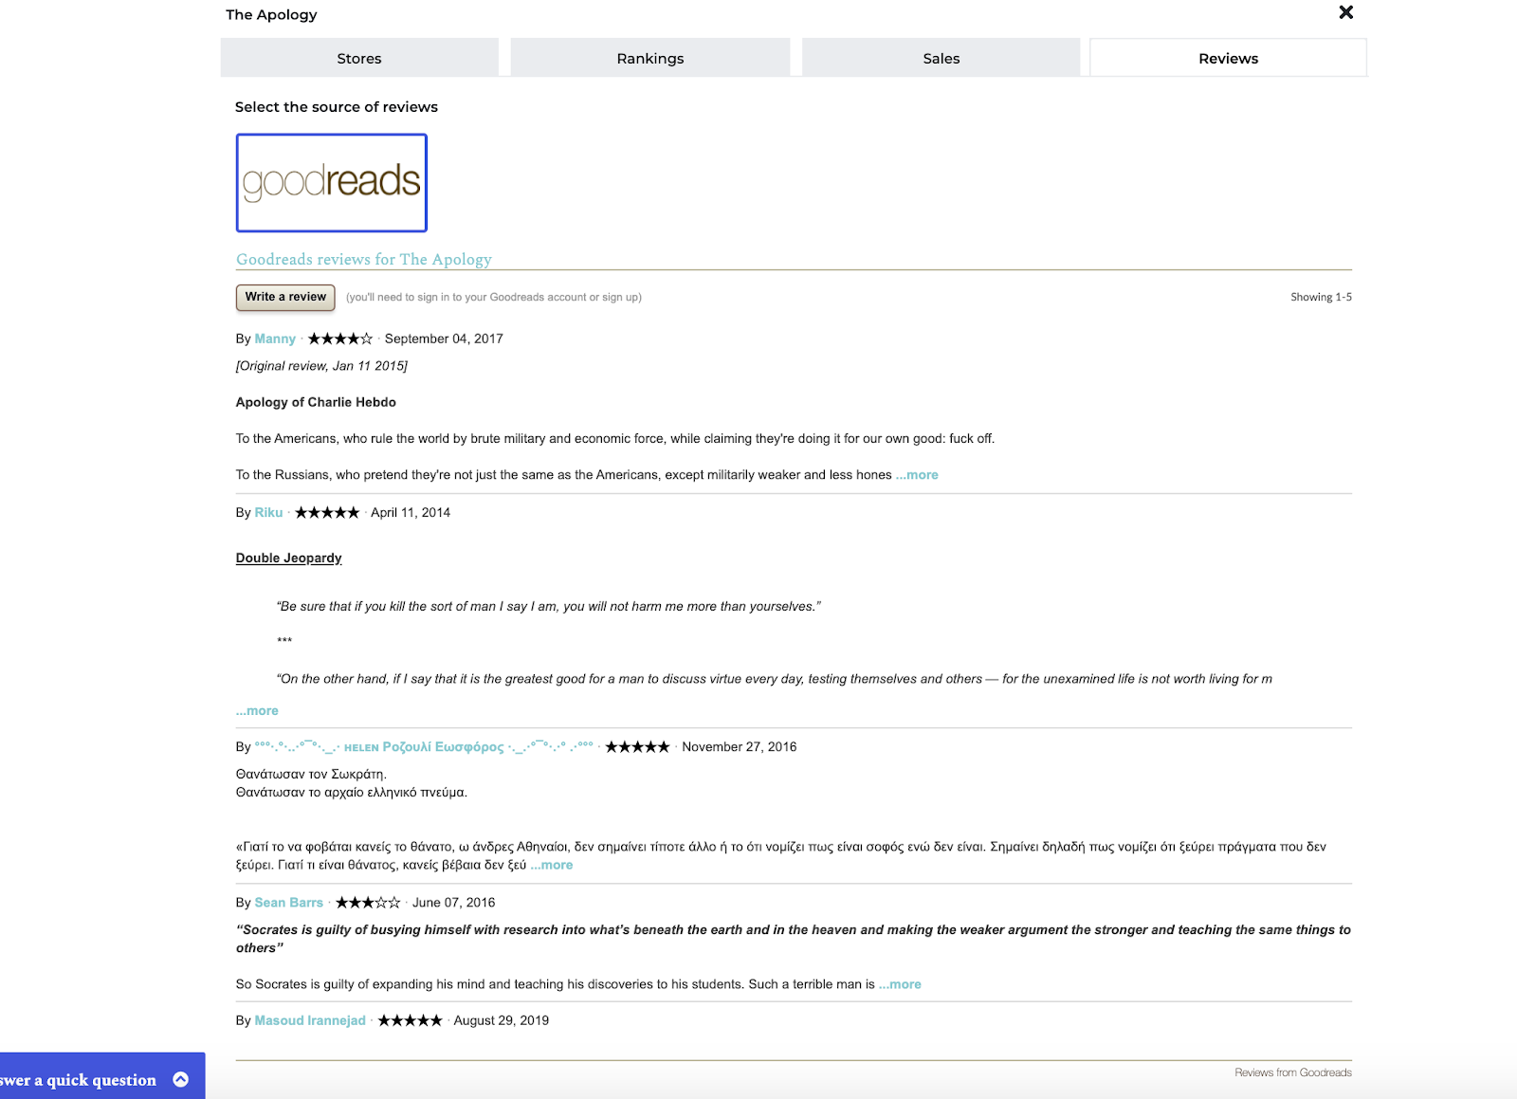Click Helen's five-star rating
The height and width of the screenshot is (1099, 1517).
click(637, 746)
